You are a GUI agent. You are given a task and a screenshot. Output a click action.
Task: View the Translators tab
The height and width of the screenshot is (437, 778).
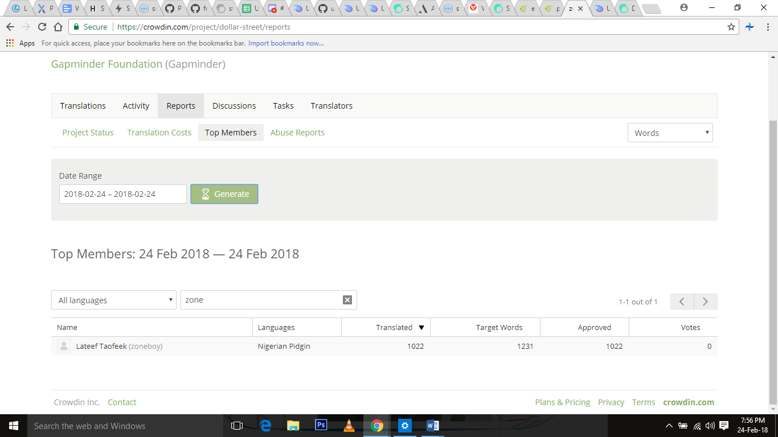tap(331, 106)
